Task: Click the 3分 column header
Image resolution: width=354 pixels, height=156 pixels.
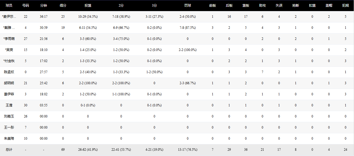Action: pyautogui.click(x=154, y=6)
